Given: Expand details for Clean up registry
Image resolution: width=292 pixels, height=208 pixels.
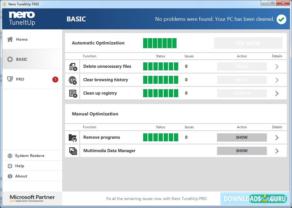Looking at the screenshot, I should (x=277, y=93).
